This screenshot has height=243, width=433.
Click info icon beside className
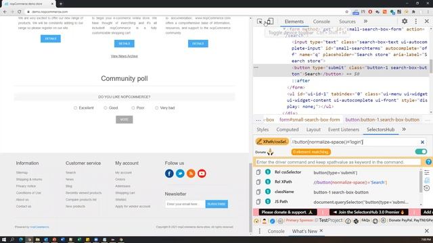pos(268,192)
